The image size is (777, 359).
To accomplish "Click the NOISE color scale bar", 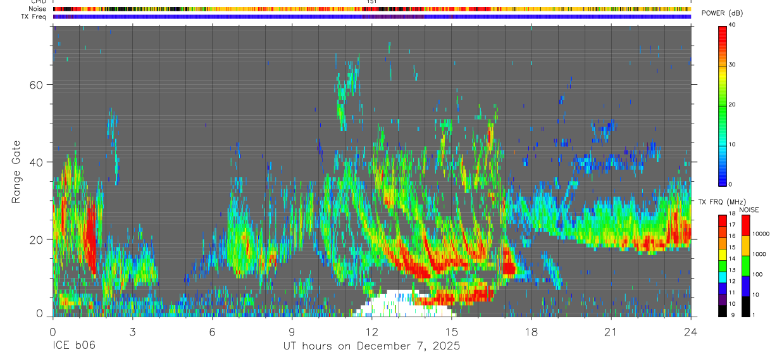I will coord(746,265).
